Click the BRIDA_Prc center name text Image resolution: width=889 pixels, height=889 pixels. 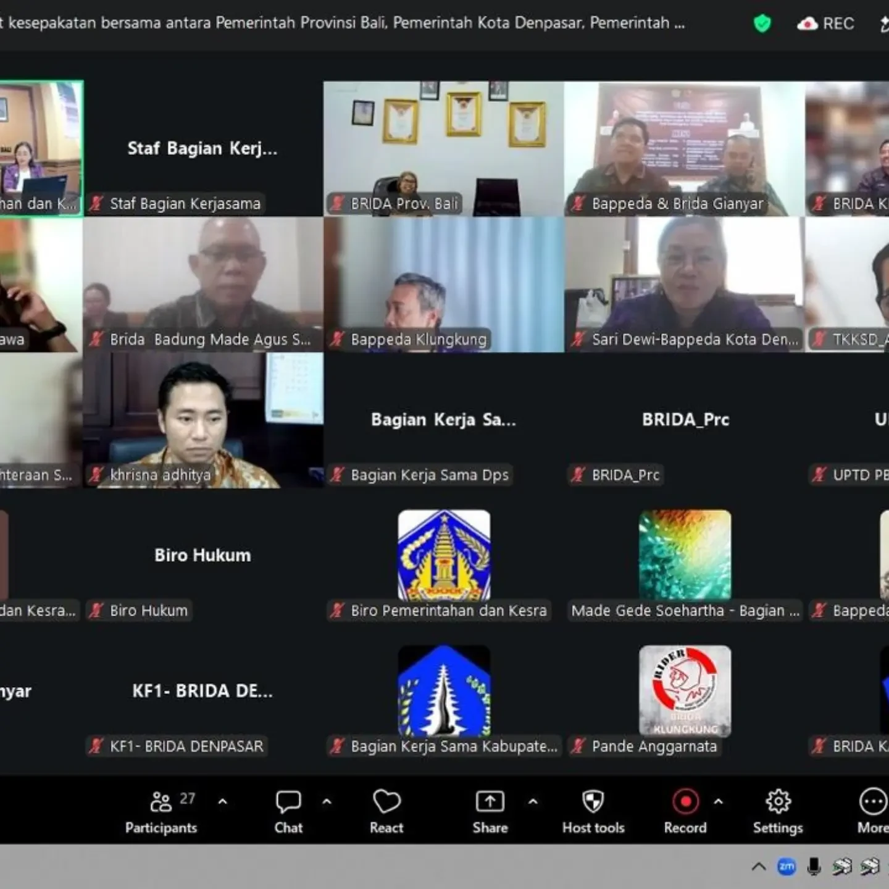coord(685,420)
